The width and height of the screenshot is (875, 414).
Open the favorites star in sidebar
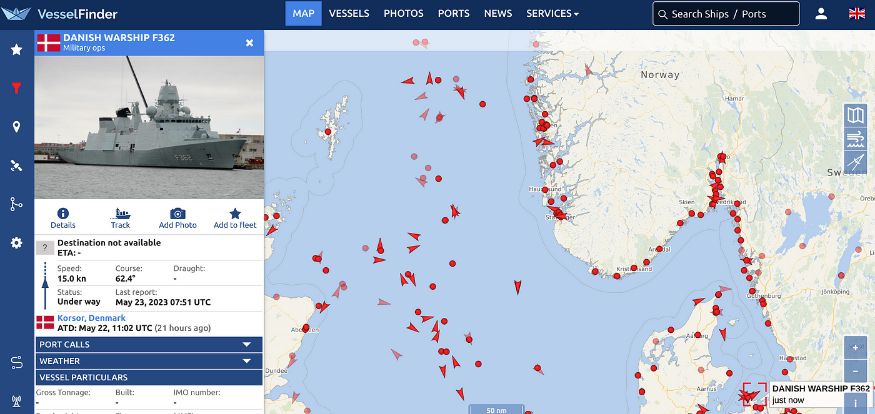click(x=17, y=49)
